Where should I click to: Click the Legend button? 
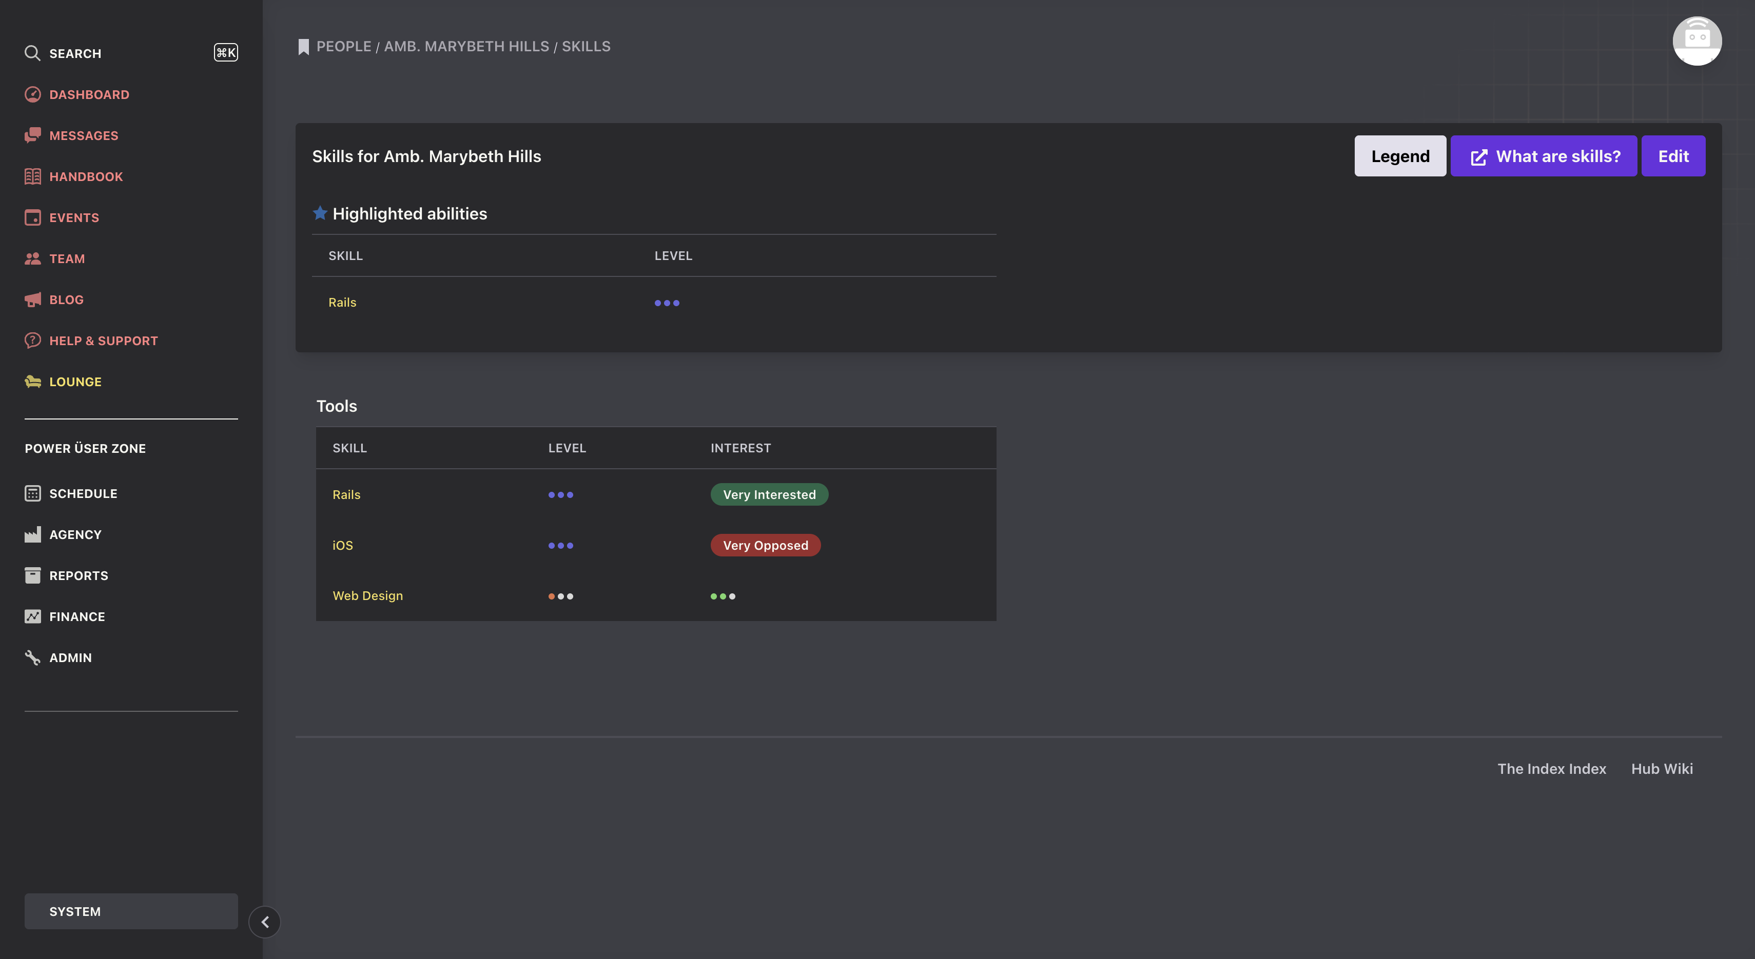pos(1400,156)
